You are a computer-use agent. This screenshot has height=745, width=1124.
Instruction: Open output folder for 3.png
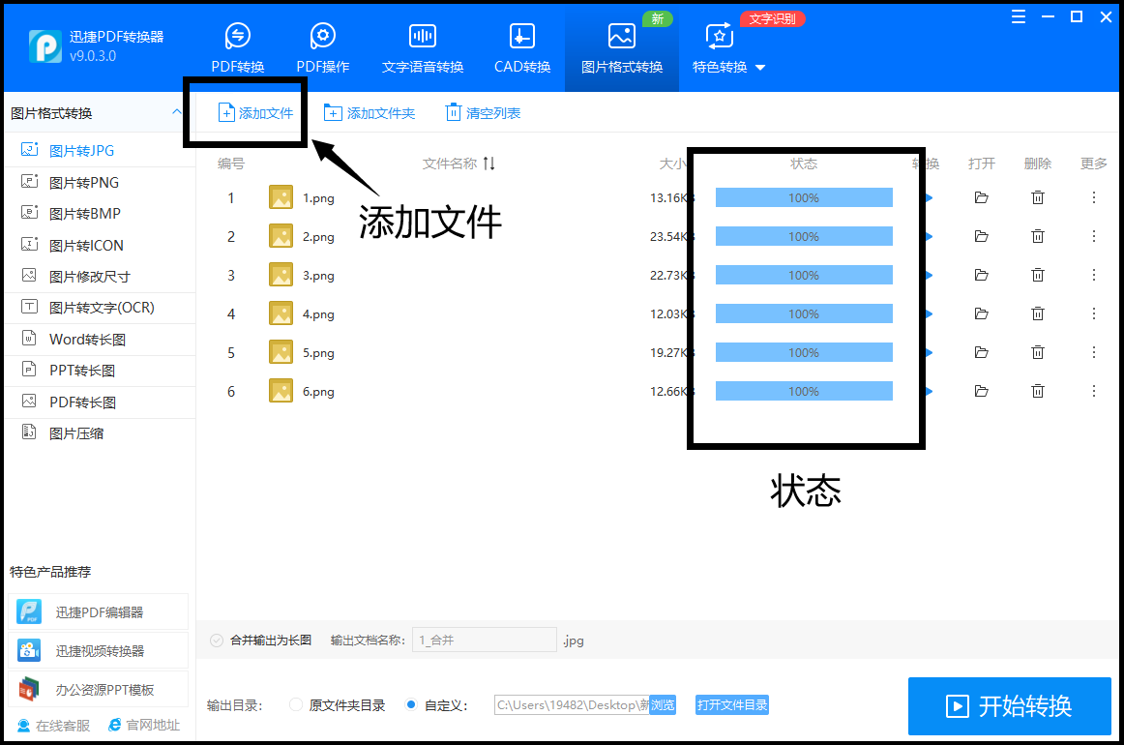tap(982, 275)
